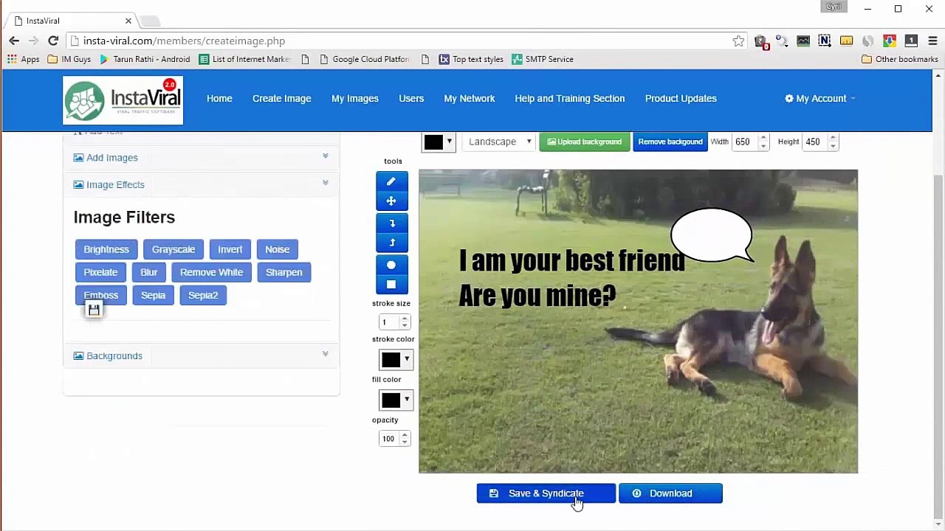This screenshot has height=531, width=945.
Task: Apply the Grayscale filter
Action: pos(173,249)
